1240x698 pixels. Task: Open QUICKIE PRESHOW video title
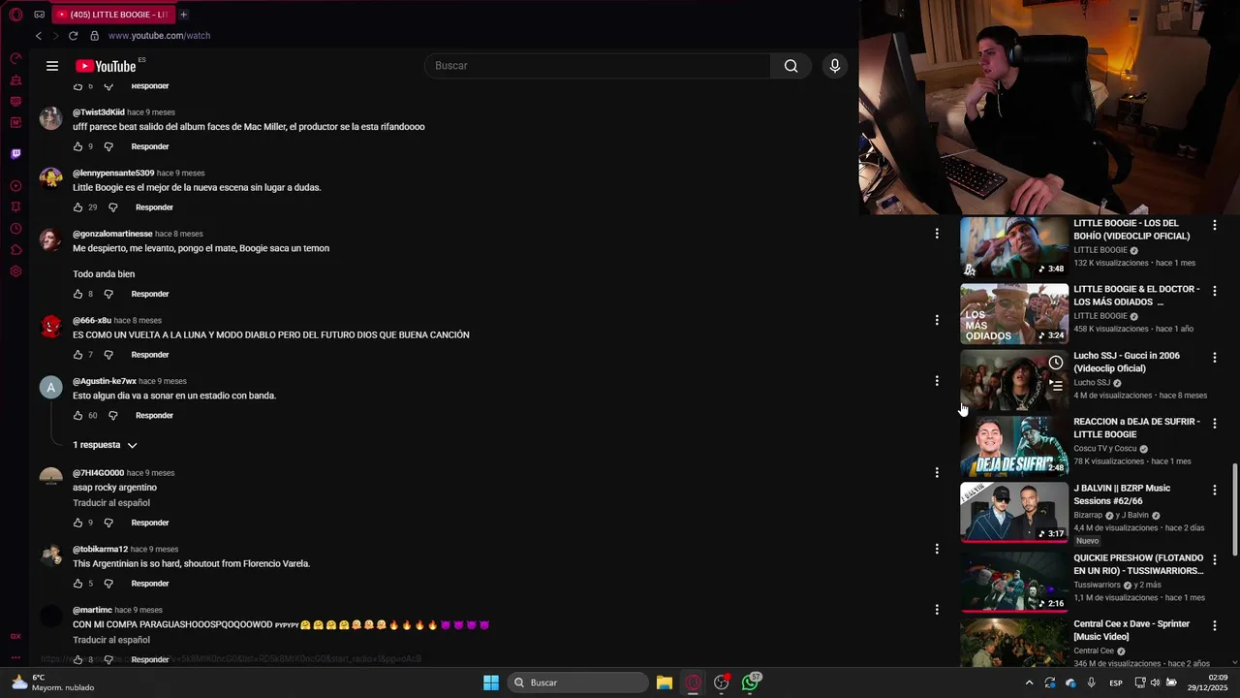coord(1138,564)
